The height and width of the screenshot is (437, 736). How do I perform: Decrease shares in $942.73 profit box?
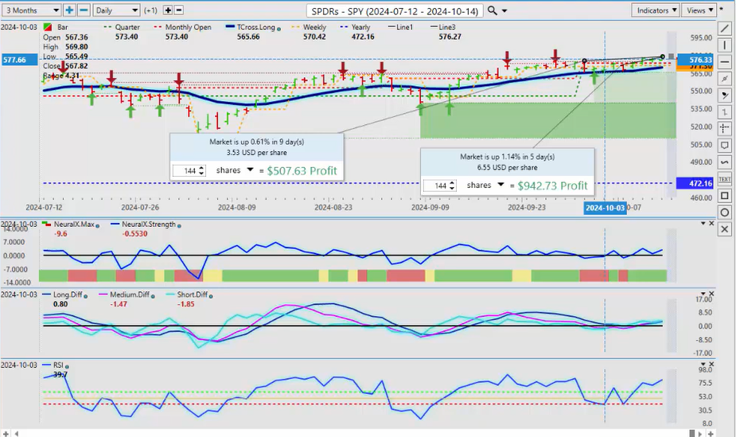coord(452,188)
